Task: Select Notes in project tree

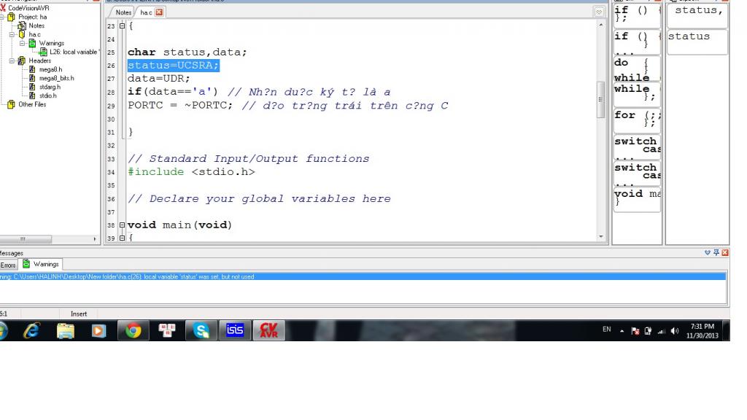Action: click(36, 26)
